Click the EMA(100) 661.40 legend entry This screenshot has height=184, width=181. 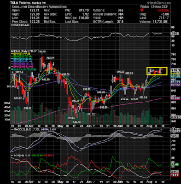23,64
